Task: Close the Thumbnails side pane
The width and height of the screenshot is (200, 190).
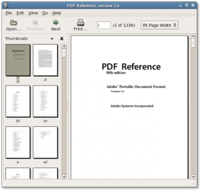Action: click(x=62, y=39)
